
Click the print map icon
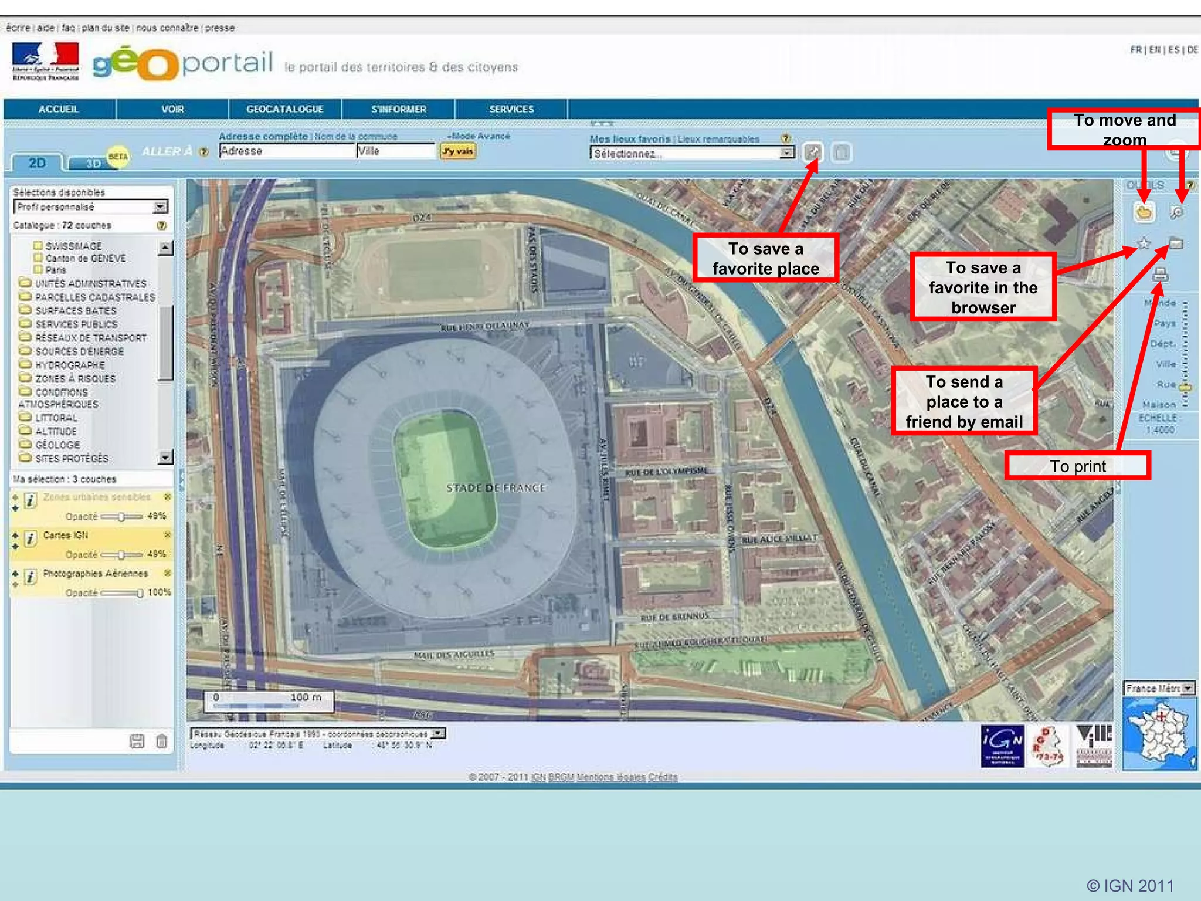pos(1160,274)
